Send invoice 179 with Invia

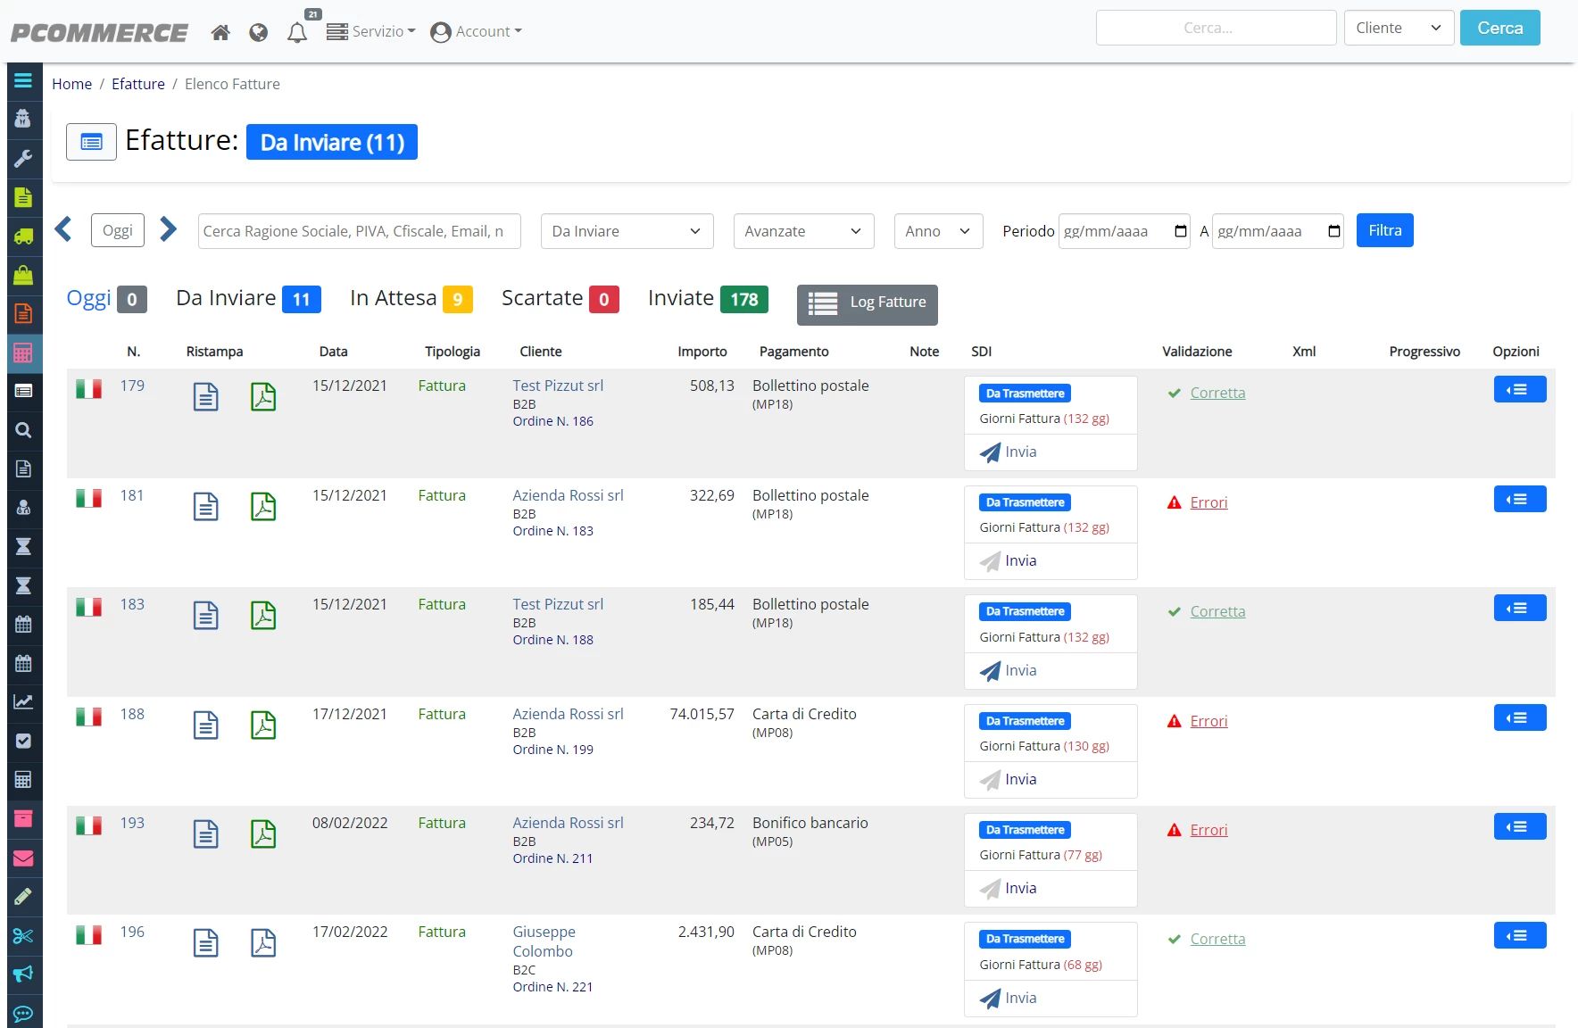click(x=1009, y=452)
